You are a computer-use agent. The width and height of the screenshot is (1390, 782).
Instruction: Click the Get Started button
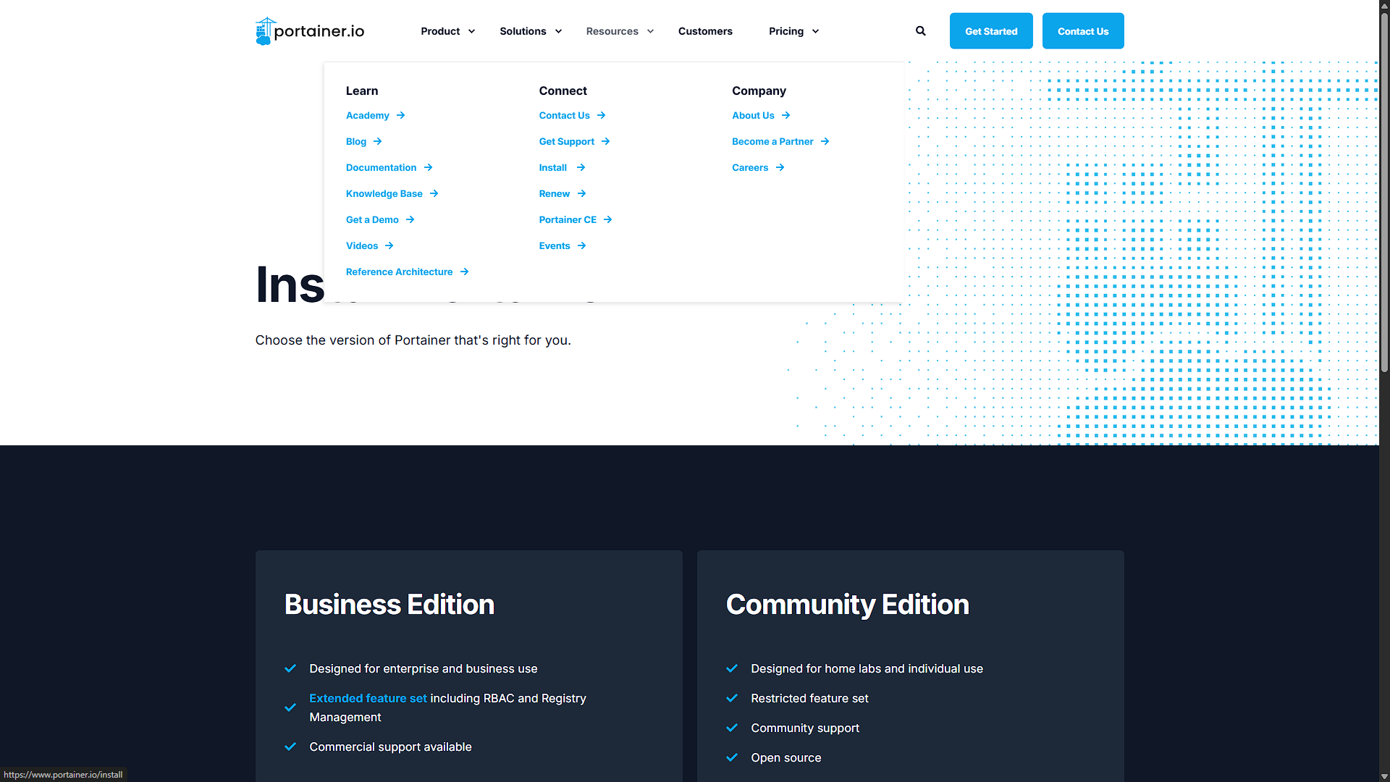991,31
